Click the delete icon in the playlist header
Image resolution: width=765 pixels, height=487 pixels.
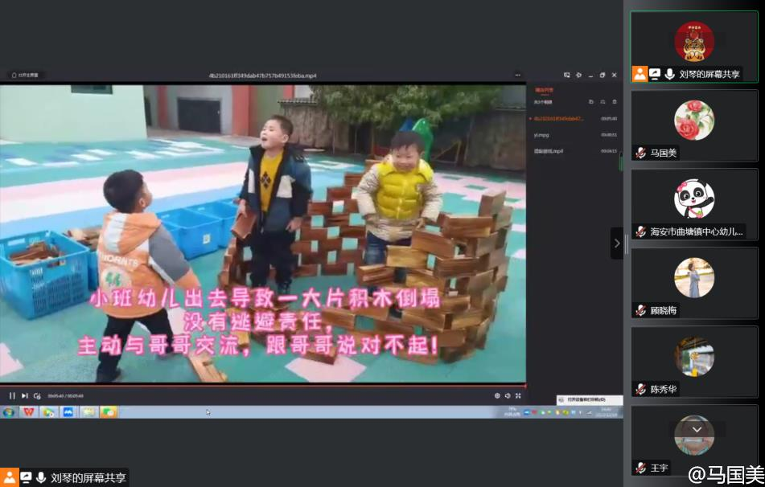click(x=615, y=102)
